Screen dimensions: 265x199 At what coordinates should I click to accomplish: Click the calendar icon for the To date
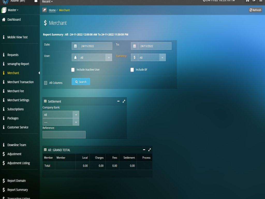[135, 46]
